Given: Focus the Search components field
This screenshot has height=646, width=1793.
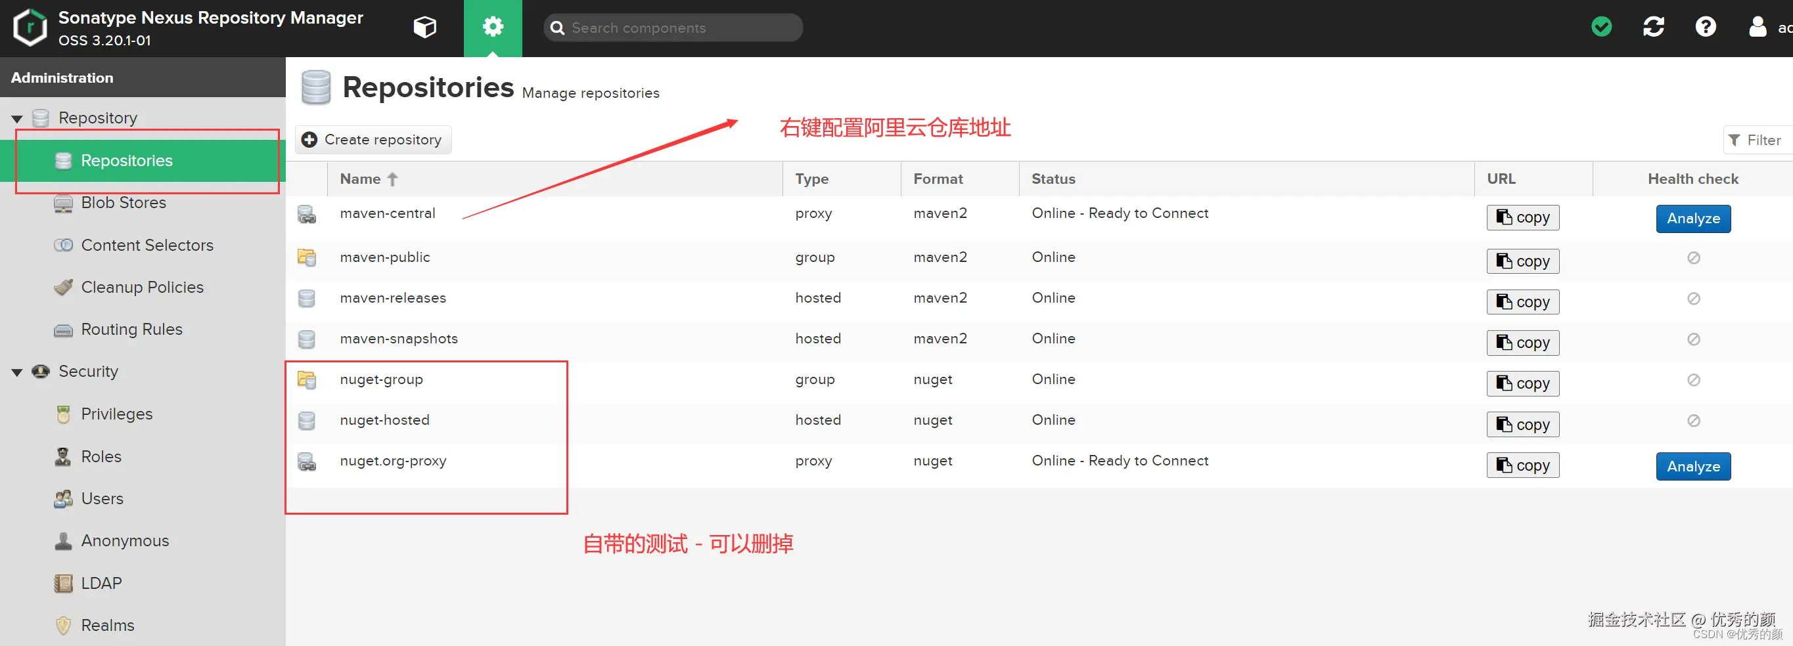Looking at the screenshot, I should [673, 28].
